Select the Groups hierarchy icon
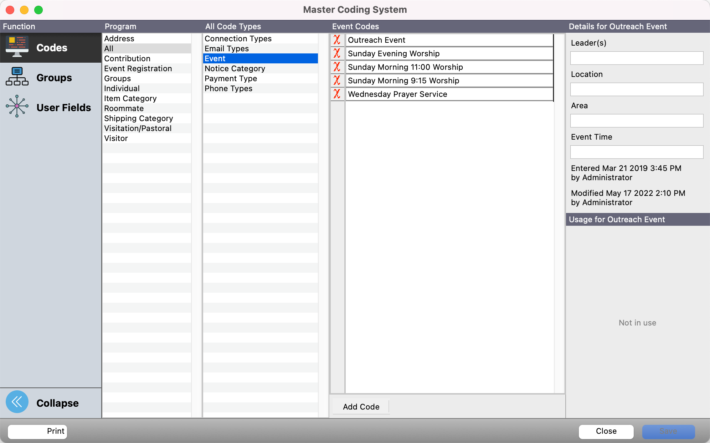Image resolution: width=710 pixels, height=443 pixels. click(17, 77)
